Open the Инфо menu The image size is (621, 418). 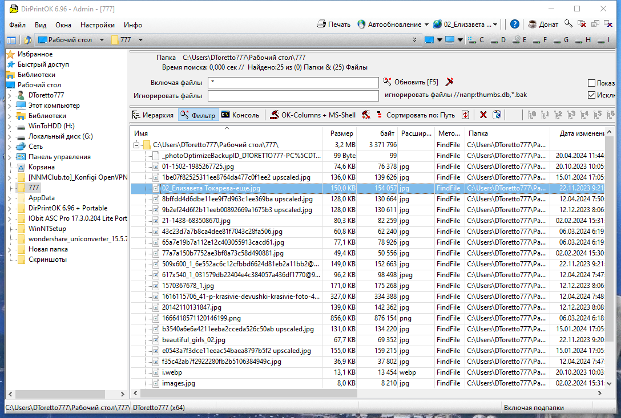(x=132, y=25)
